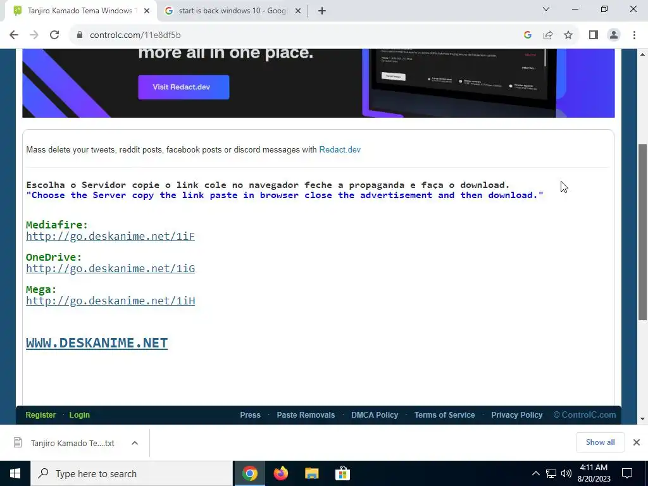Open the Chrome profile avatar
648x486 pixels.
[x=614, y=35]
